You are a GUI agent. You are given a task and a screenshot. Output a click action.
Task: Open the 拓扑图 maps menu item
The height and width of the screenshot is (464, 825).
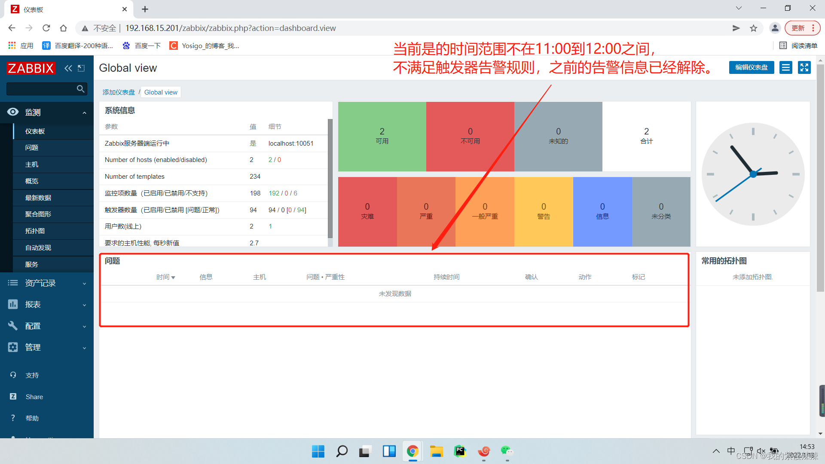(x=53, y=231)
